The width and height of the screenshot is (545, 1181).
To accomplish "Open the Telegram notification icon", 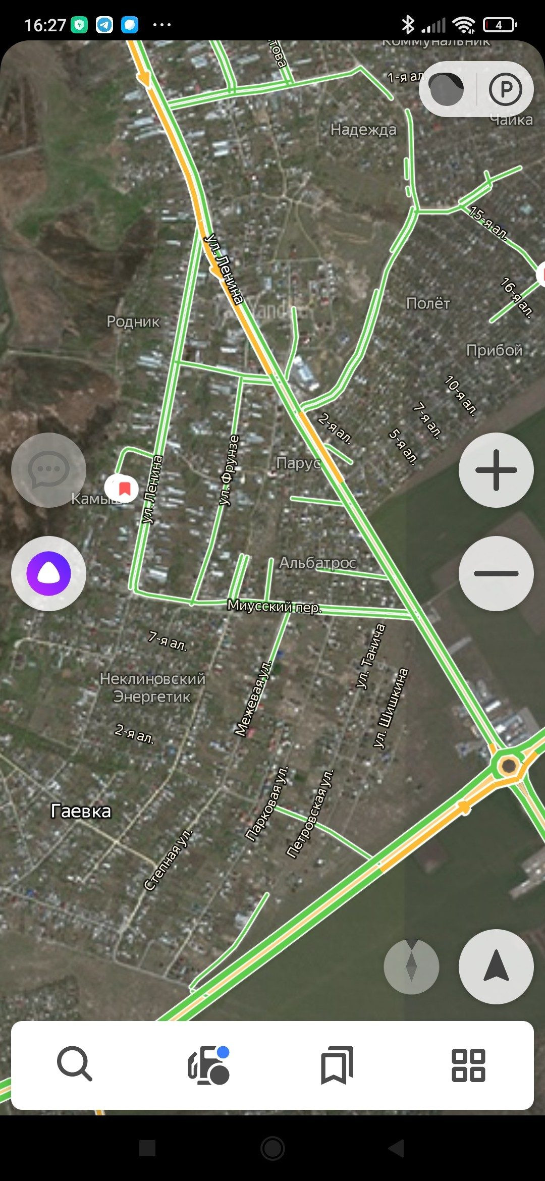I will click(104, 24).
